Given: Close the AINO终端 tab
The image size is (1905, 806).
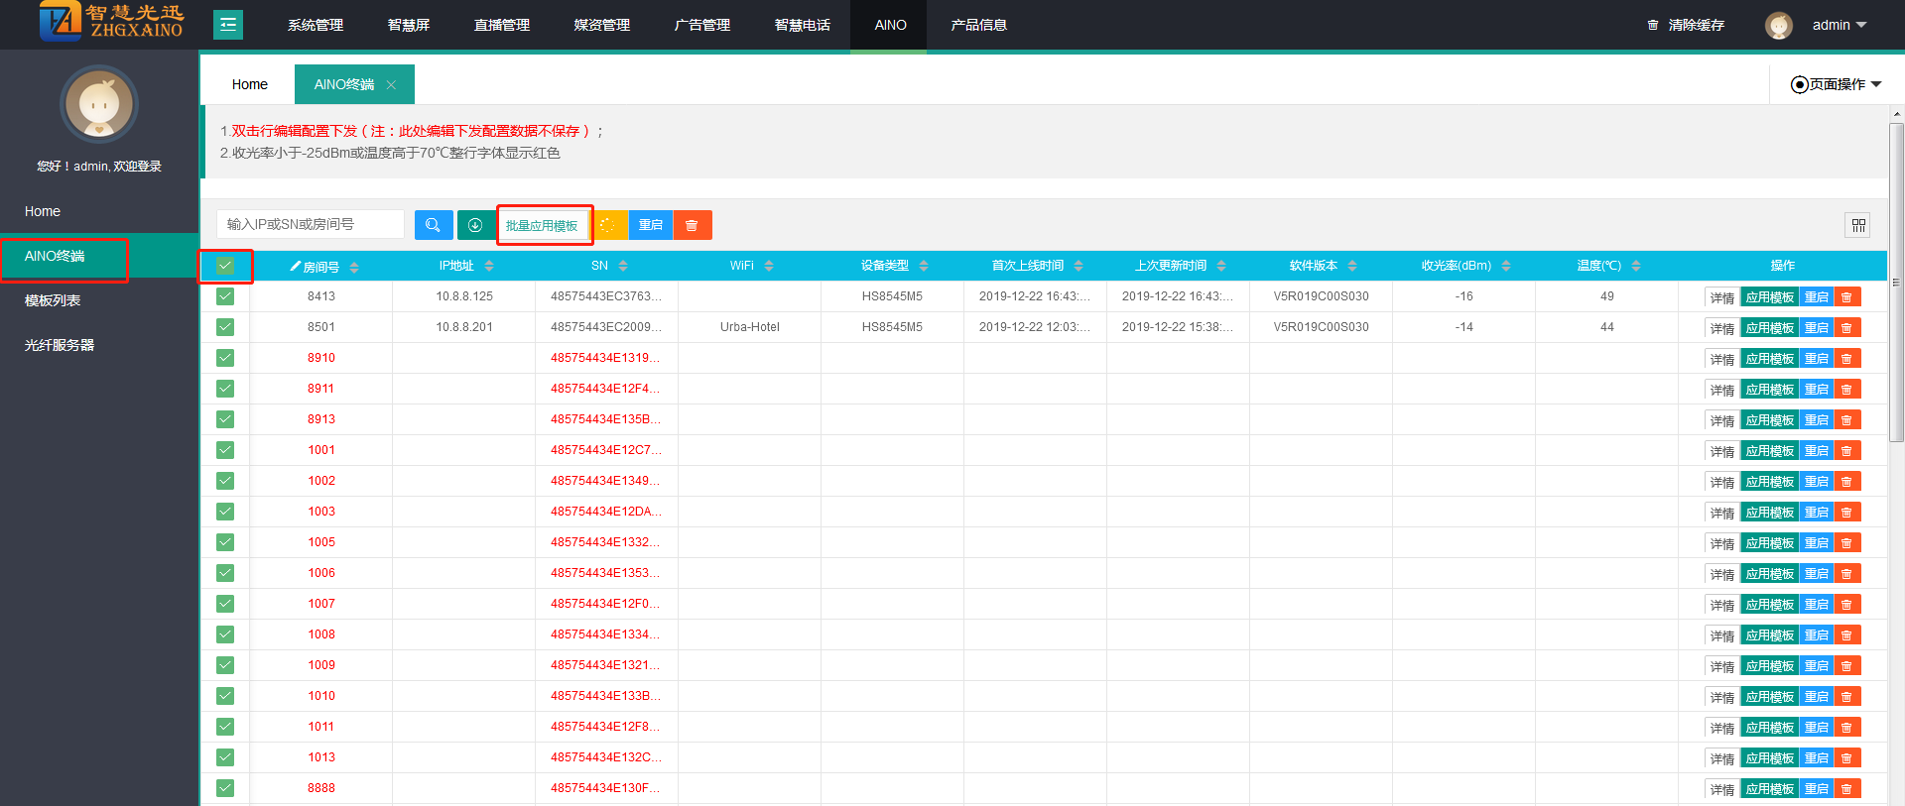Looking at the screenshot, I should [392, 85].
